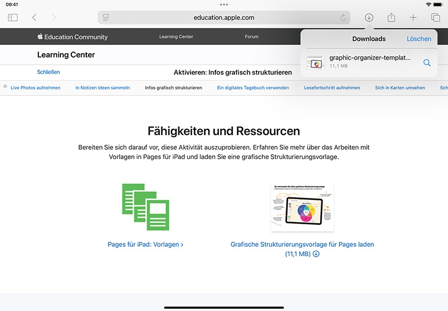Check the battery status icon

point(438,4)
